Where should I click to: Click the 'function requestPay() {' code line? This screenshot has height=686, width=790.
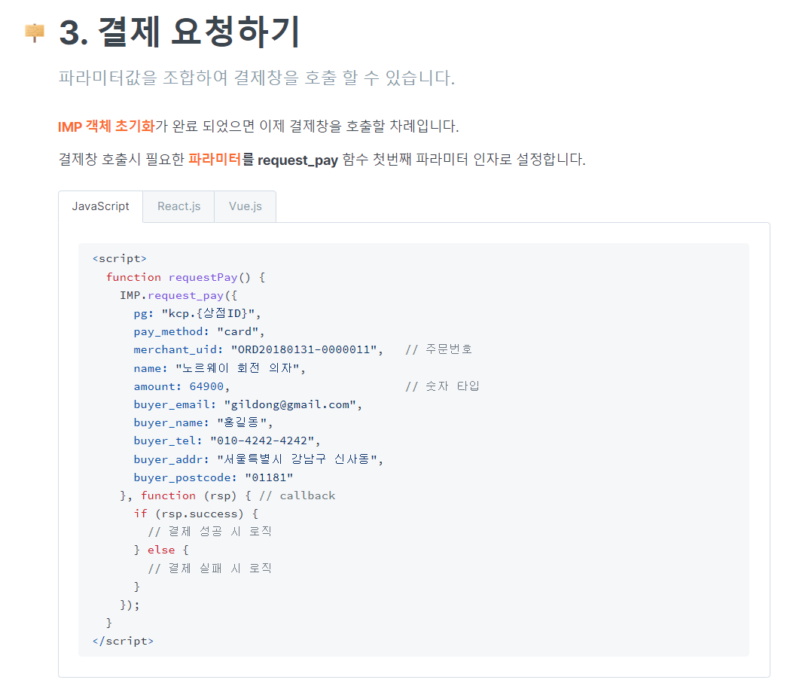click(185, 277)
